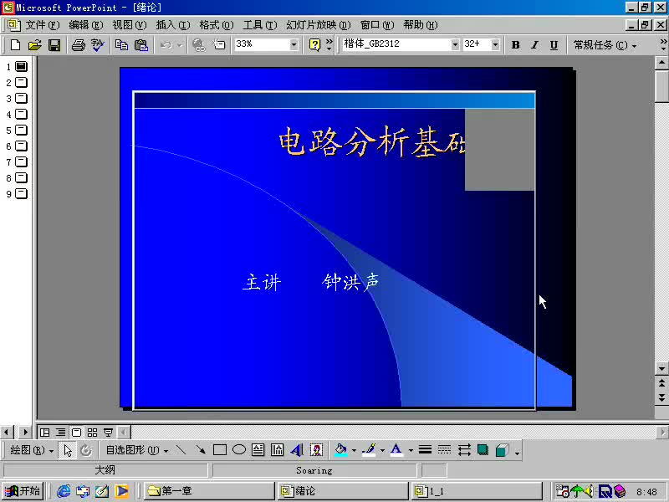Expand the zoom 33% dropdown

(294, 44)
